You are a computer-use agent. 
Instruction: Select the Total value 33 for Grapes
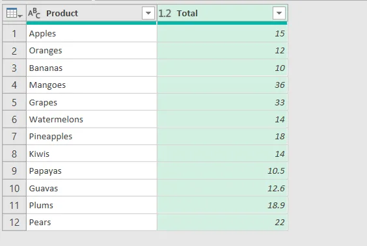click(x=223, y=102)
